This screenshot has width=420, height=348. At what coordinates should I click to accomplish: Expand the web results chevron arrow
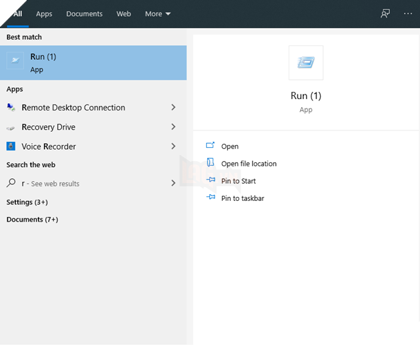coord(173,183)
